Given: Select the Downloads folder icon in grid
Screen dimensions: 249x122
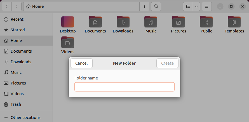Looking at the screenshot, I should (x=123, y=22).
